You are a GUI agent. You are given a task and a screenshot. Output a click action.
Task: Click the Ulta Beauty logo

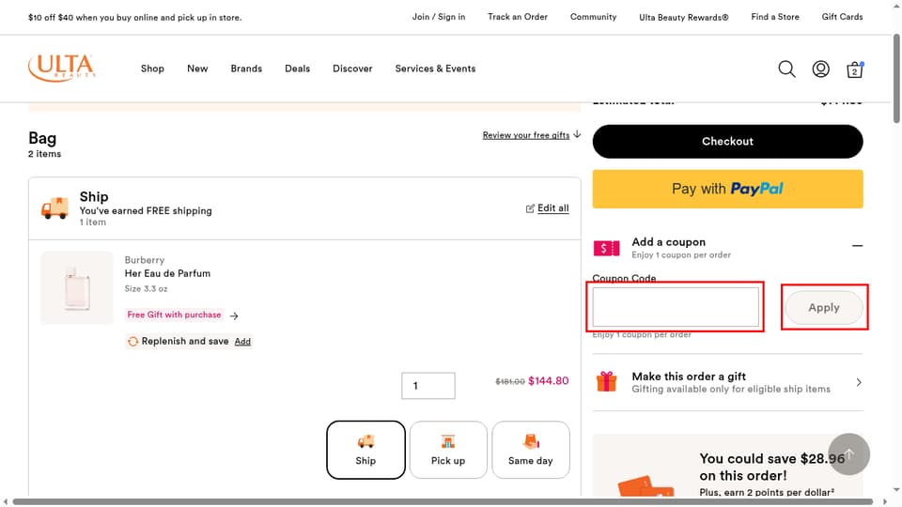(x=62, y=68)
